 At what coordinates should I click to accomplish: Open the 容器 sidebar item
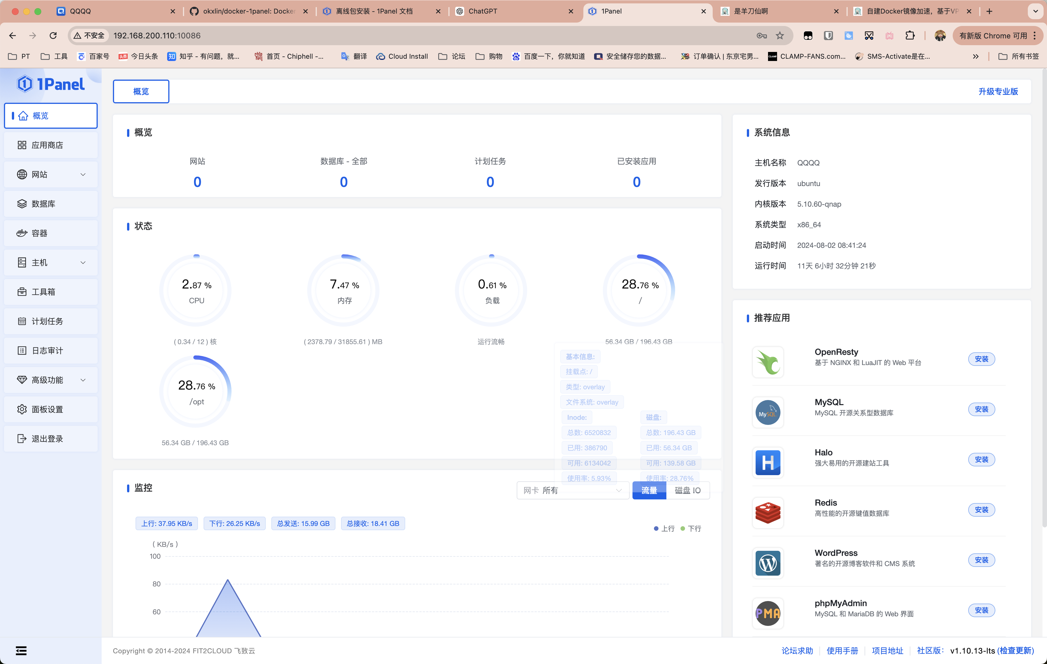(51, 233)
